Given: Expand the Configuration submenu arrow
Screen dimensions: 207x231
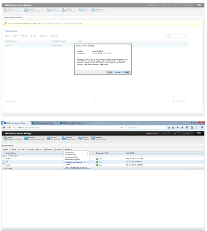Looking at the screenshot, I should (88, 152).
